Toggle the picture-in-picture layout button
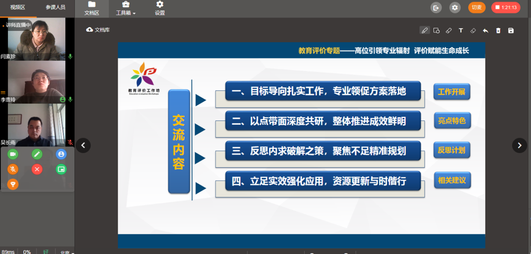Screen dimensions: 531x254 (61, 169)
